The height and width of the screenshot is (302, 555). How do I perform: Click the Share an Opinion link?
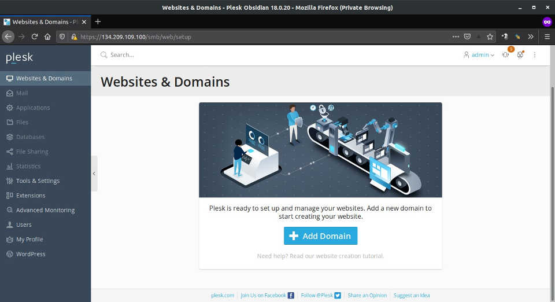pyautogui.click(x=367, y=295)
